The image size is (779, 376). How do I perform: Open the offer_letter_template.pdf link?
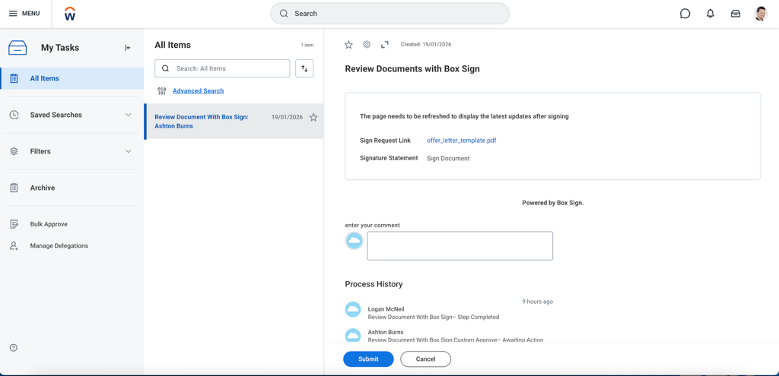(x=461, y=141)
